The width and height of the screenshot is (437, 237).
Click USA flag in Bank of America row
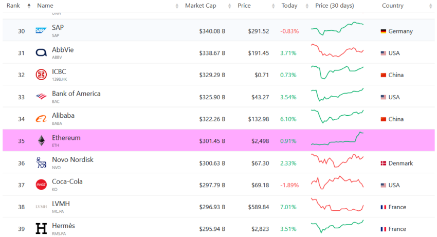(x=384, y=97)
